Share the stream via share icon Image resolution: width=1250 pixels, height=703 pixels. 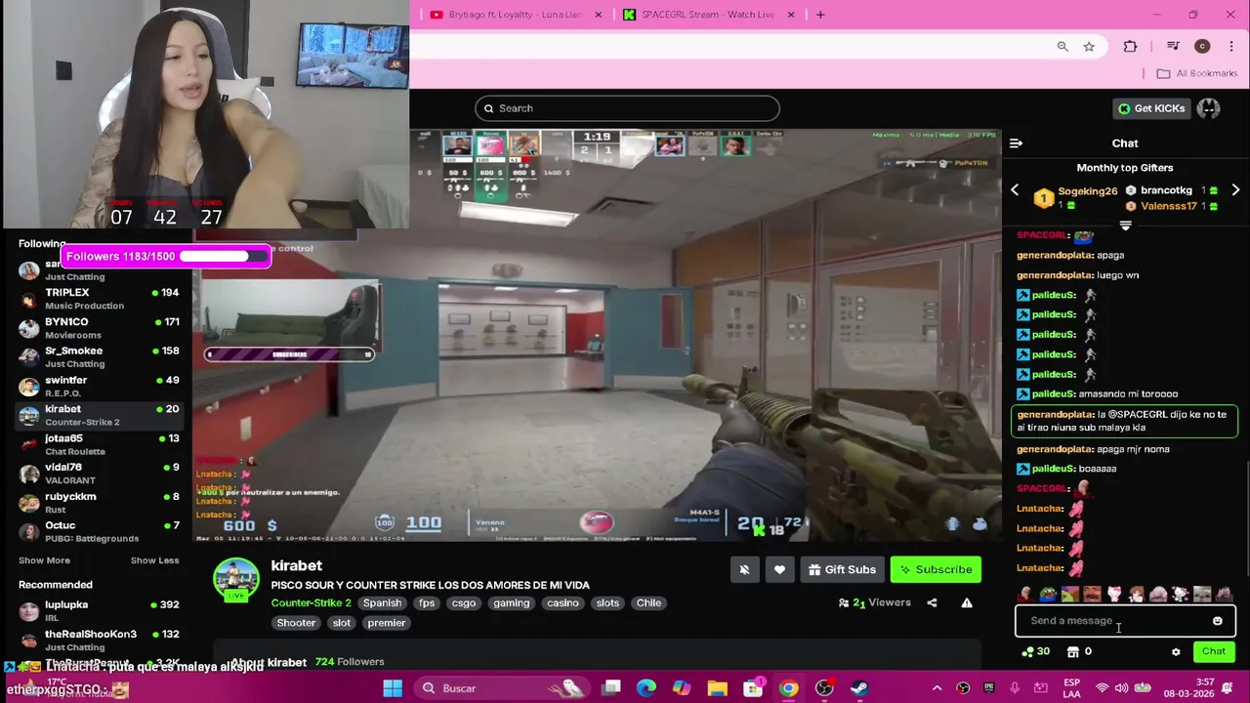pyautogui.click(x=932, y=602)
